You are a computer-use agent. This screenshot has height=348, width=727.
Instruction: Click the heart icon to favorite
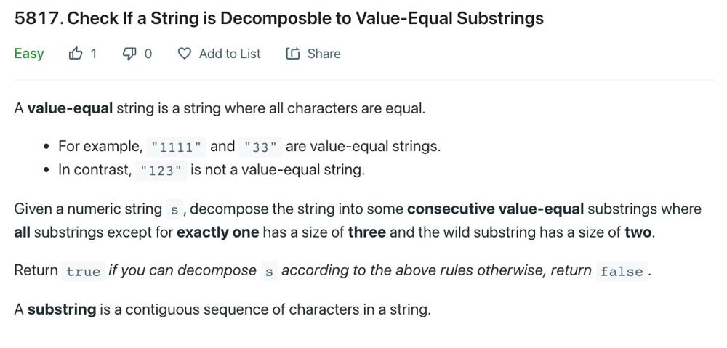point(185,54)
